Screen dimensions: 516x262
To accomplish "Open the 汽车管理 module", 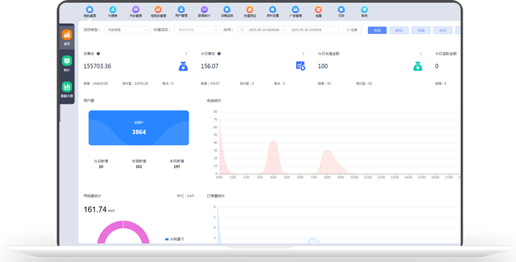I will point(135,12).
